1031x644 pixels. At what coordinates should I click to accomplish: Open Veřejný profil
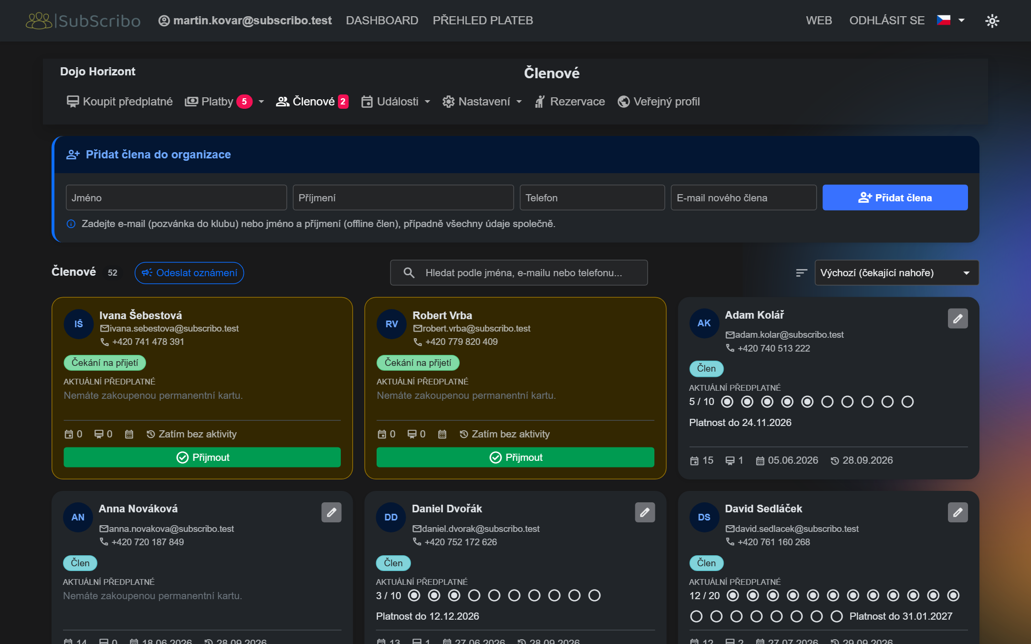tap(658, 102)
